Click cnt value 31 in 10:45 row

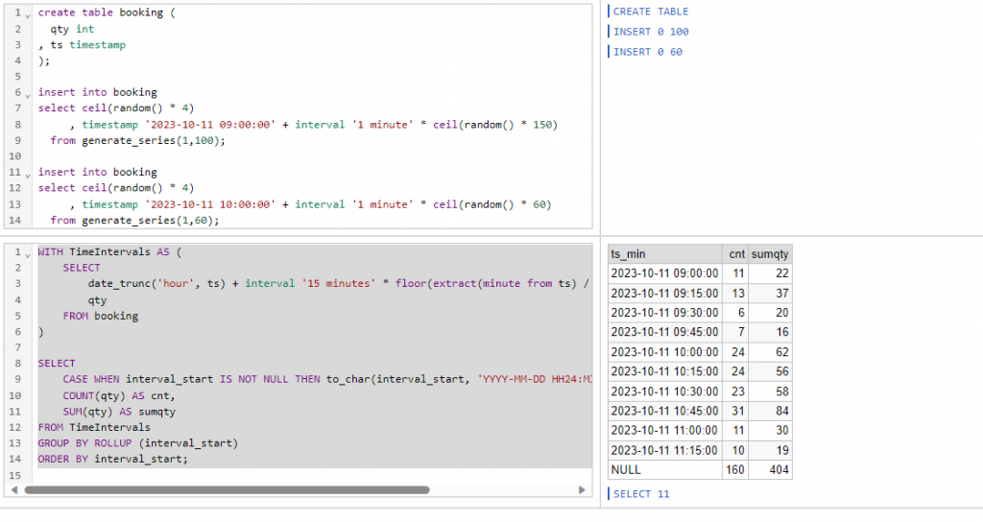click(x=734, y=411)
